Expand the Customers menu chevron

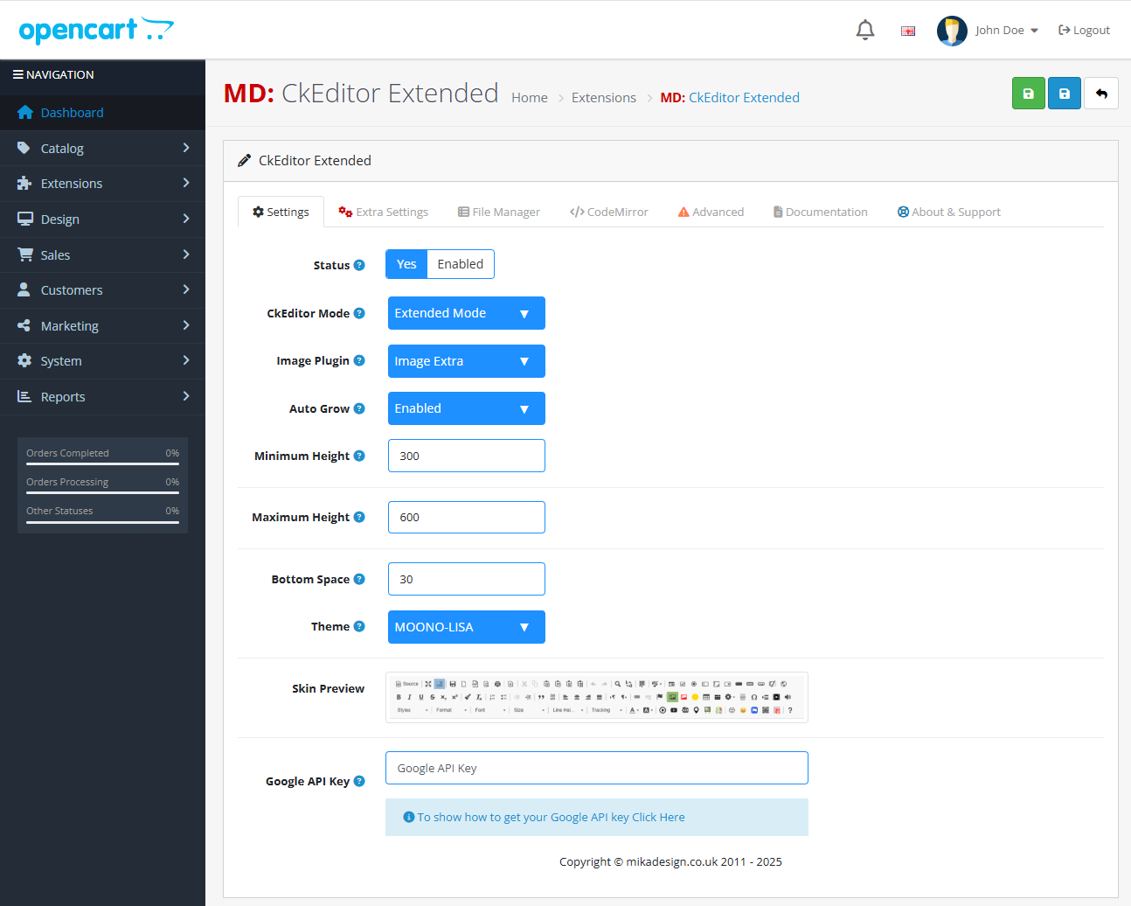point(186,289)
